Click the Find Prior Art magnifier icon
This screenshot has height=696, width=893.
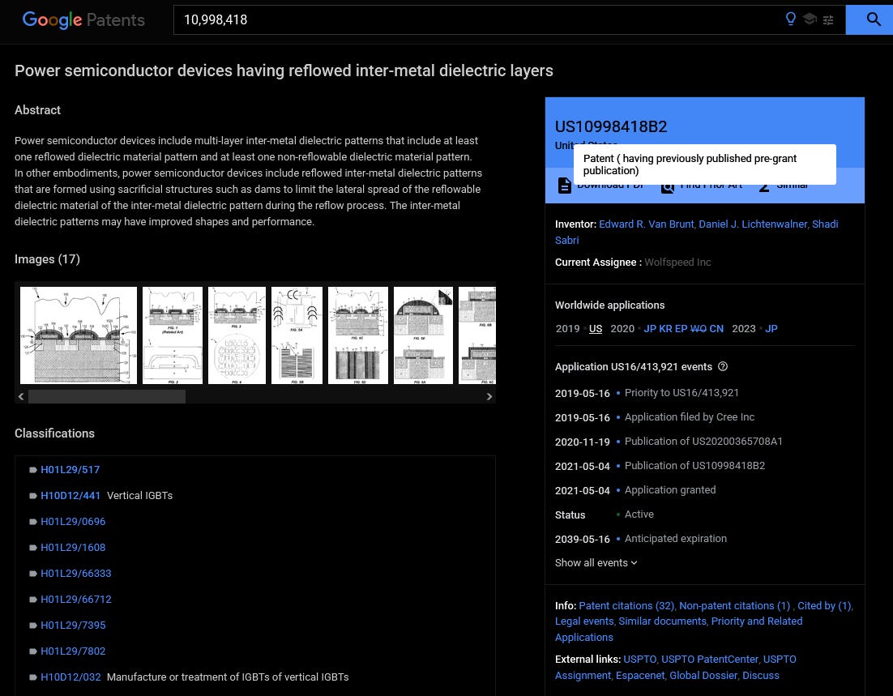coord(668,187)
